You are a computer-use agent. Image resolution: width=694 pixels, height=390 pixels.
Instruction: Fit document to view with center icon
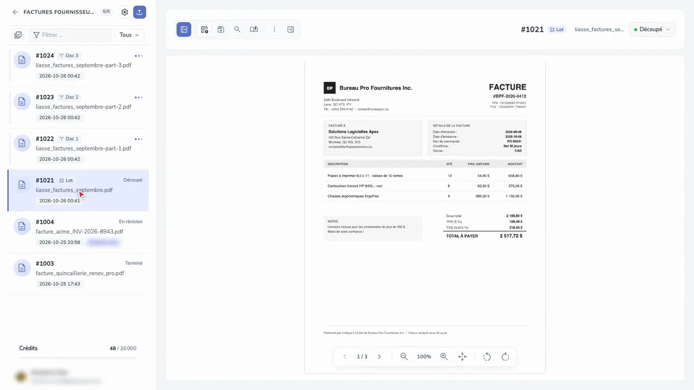coord(462,357)
